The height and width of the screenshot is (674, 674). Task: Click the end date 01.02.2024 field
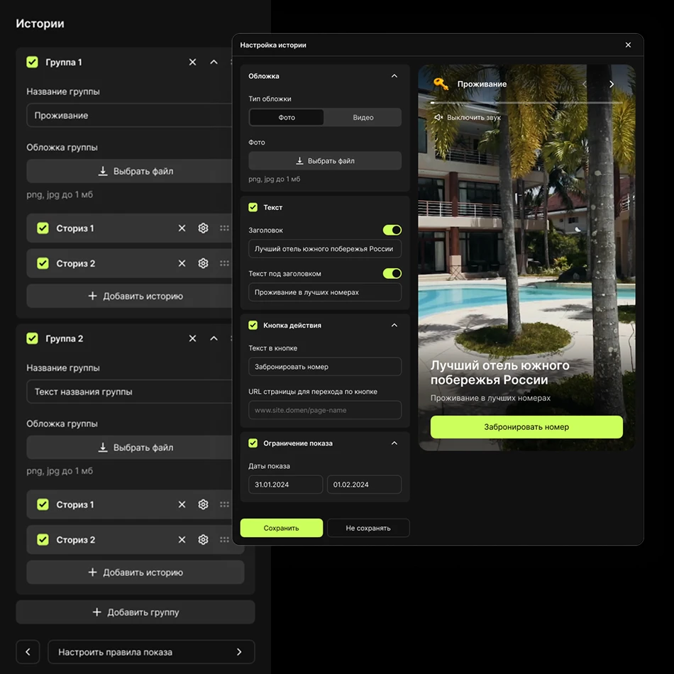point(364,485)
